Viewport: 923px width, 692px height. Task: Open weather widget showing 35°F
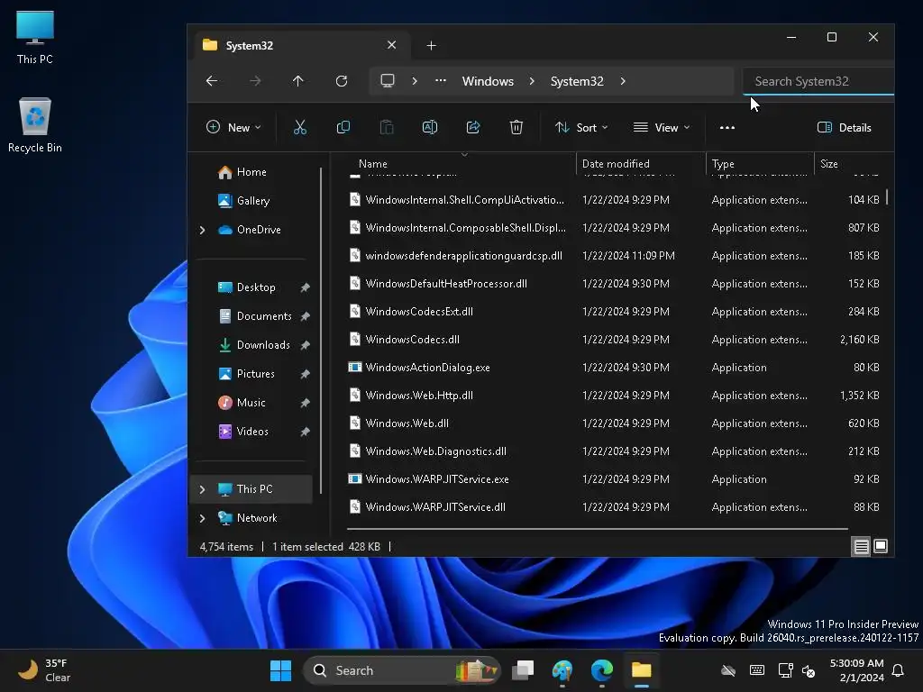(44, 670)
